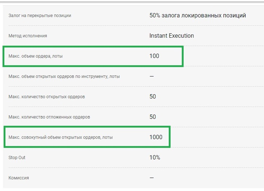
Task: Click the 'Макс. количество отложенных ордеров' label
Action: click(49, 117)
